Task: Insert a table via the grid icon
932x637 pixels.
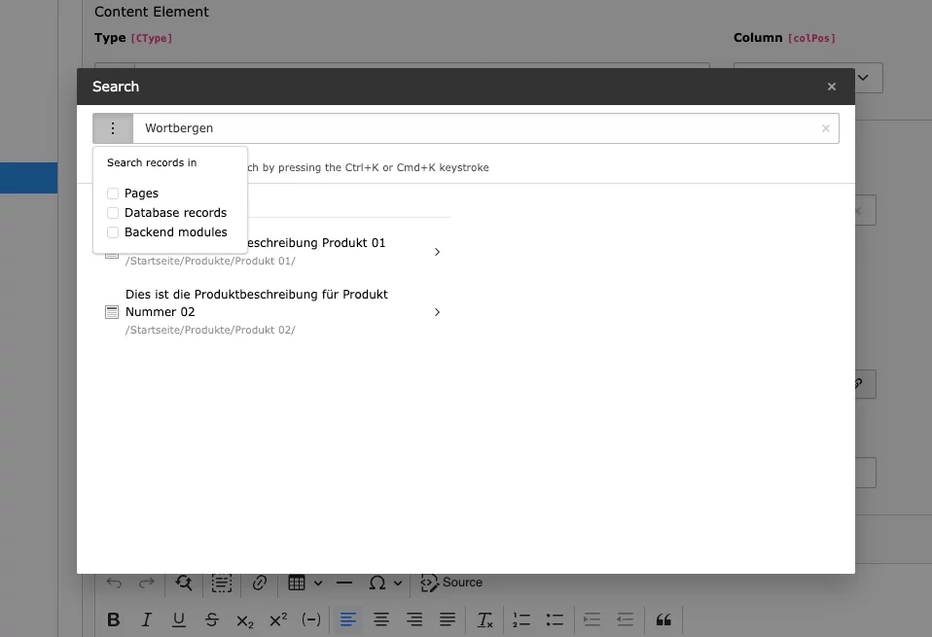Action: coord(297,583)
